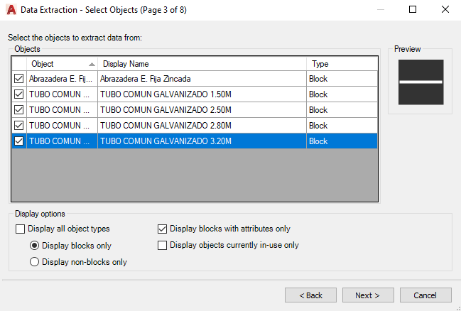Go to the next page with Next

368,295
